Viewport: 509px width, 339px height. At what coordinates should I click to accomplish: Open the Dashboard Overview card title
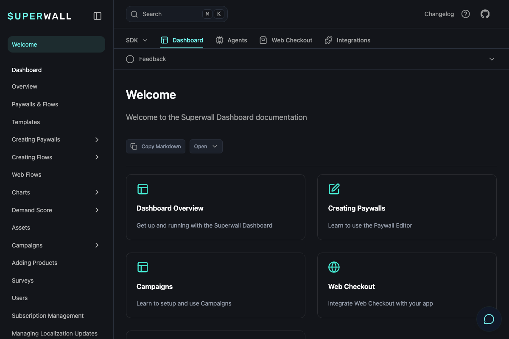click(170, 208)
